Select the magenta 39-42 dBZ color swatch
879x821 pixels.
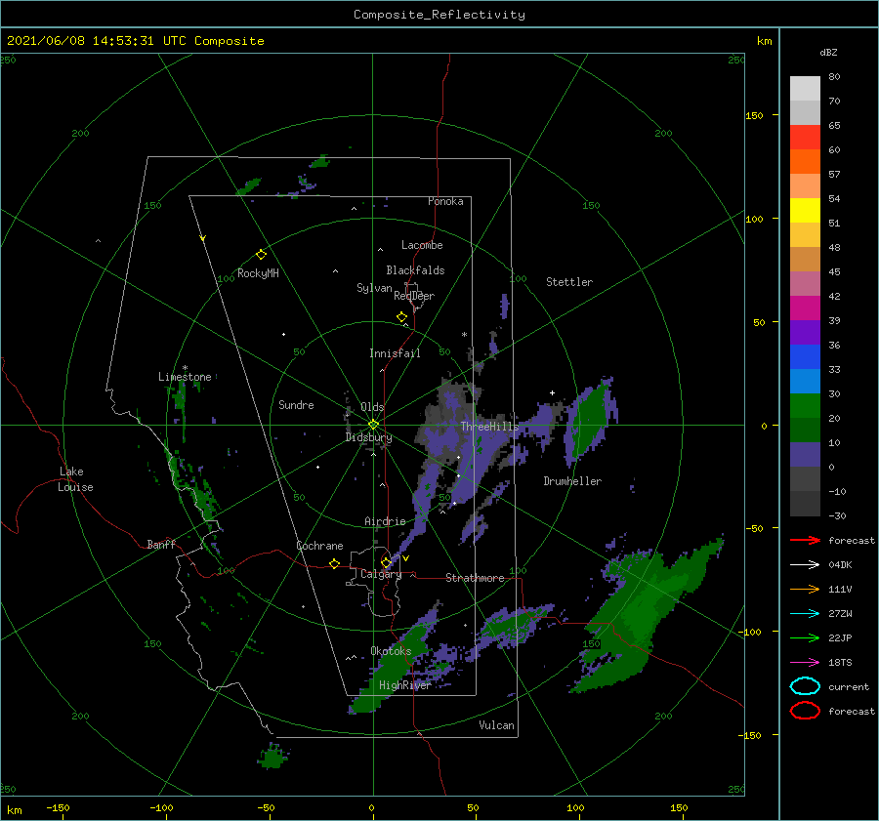click(805, 308)
